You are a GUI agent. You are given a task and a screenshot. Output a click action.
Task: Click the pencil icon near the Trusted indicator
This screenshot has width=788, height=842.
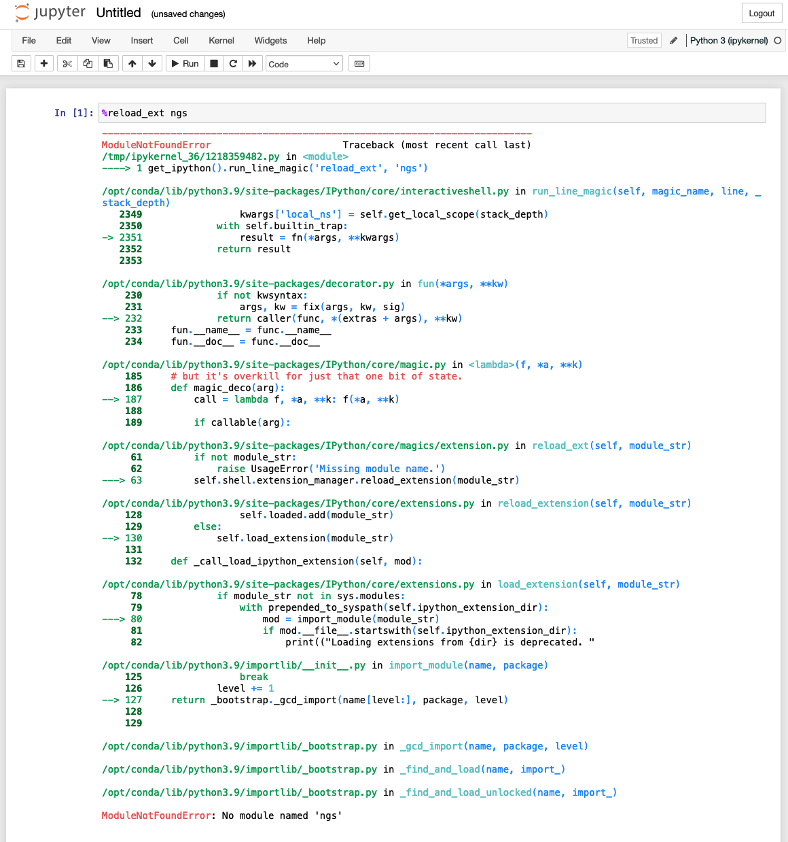click(673, 40)
